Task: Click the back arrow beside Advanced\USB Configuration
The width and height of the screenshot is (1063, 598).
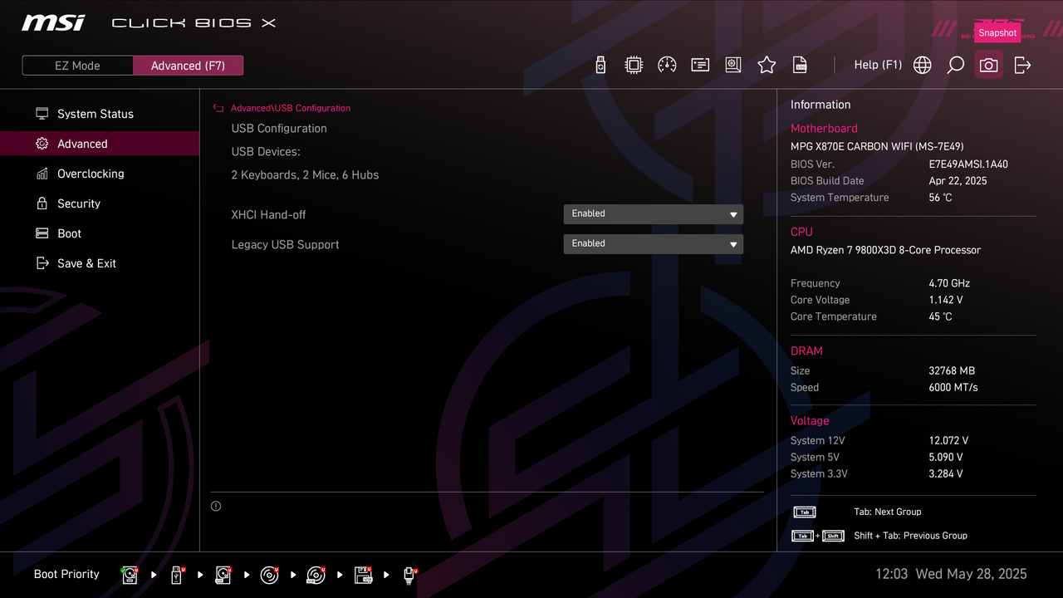Action: (x=218, y=108)
